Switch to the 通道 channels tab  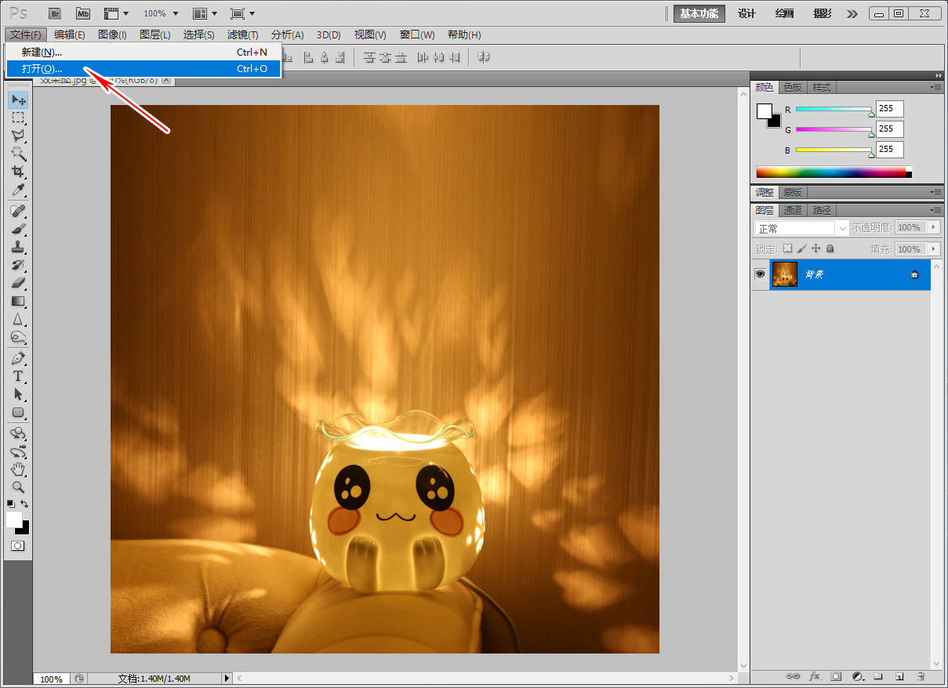tap(793, 210)
